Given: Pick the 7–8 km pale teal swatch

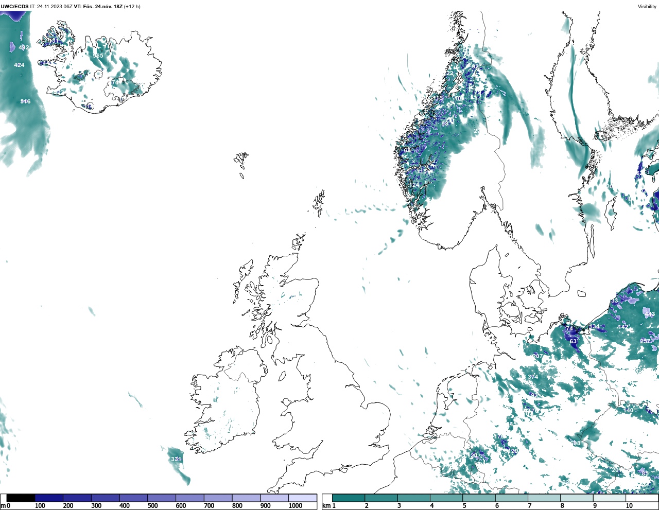Looking at the screenshot, I should (x=544, y=498).
